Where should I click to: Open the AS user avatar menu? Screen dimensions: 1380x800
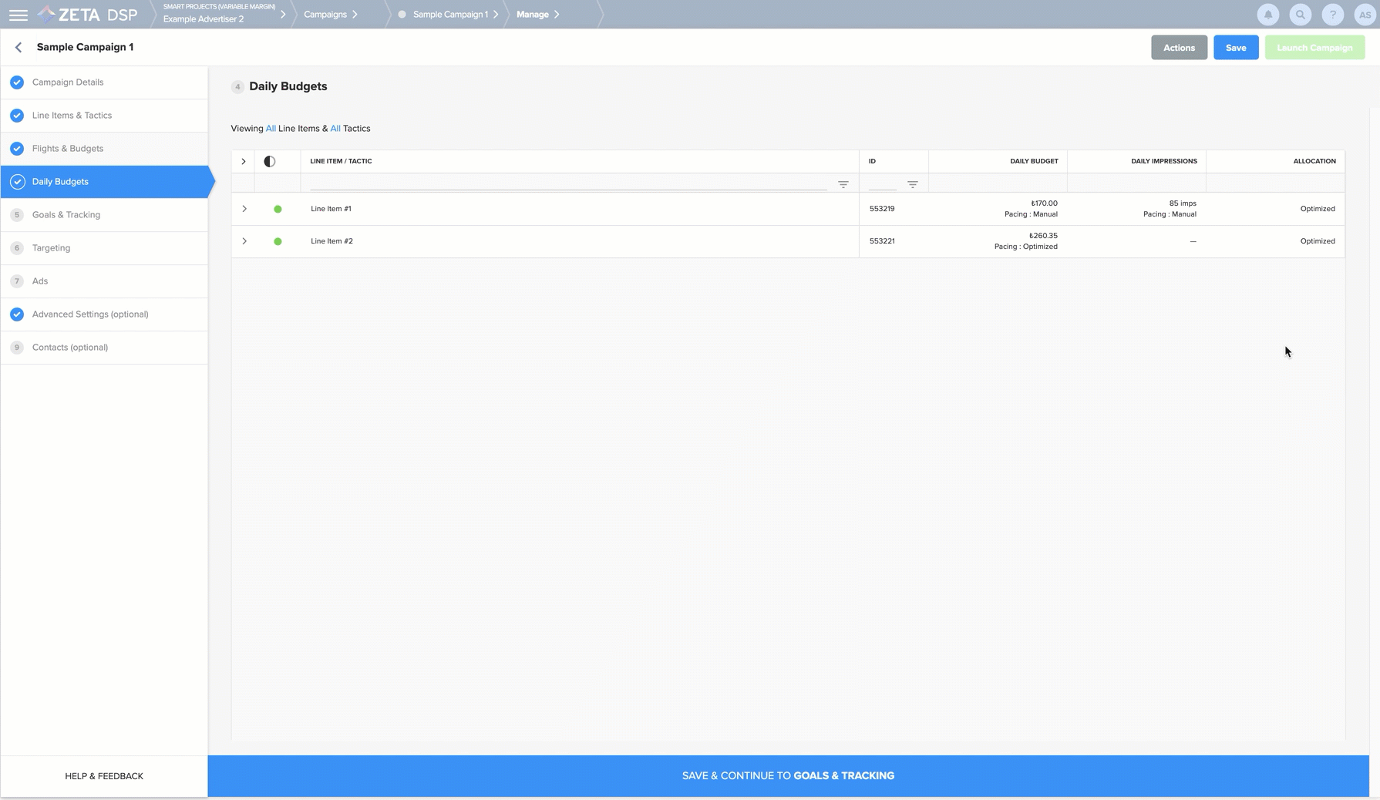pyautogui.click(x=1364, y=15)
